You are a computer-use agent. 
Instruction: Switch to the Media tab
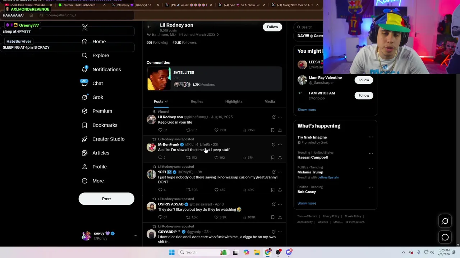coord(270,102)
